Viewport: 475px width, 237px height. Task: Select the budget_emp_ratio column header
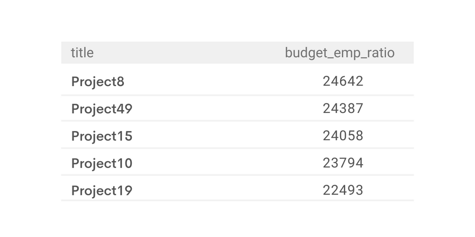340,53
